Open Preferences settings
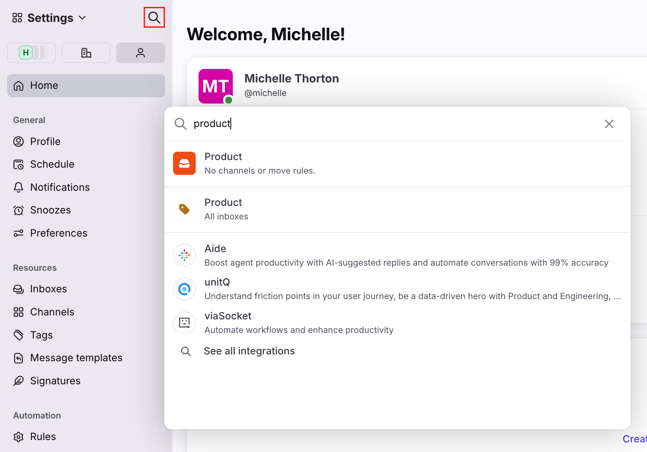 pos(59,233)
